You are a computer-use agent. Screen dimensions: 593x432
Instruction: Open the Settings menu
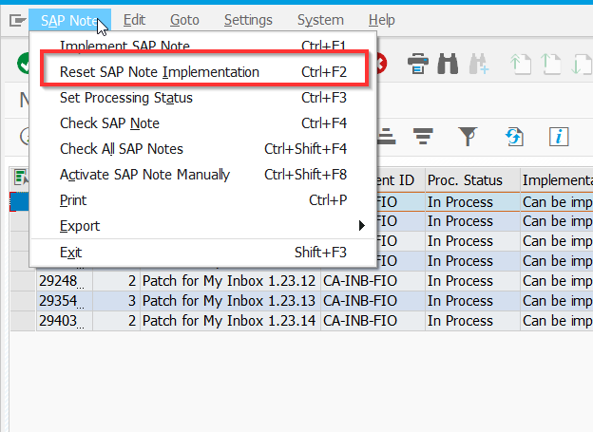pos(248,20)
